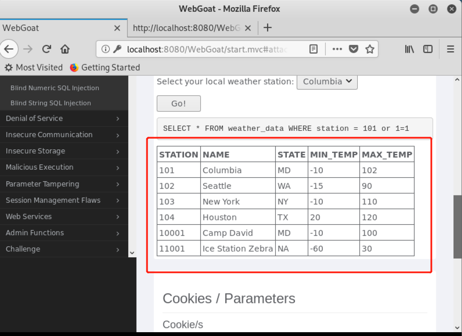This screenshot has width=462, height=336.
Task: Click the Go! button
Action: coord(179,103)
